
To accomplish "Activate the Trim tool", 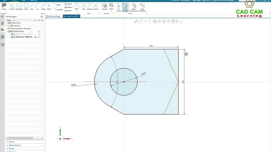I will pos(84,6).
